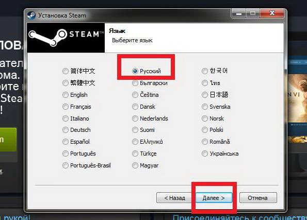
Task: Select the Magyar radio button
Action: pos(135,165)
